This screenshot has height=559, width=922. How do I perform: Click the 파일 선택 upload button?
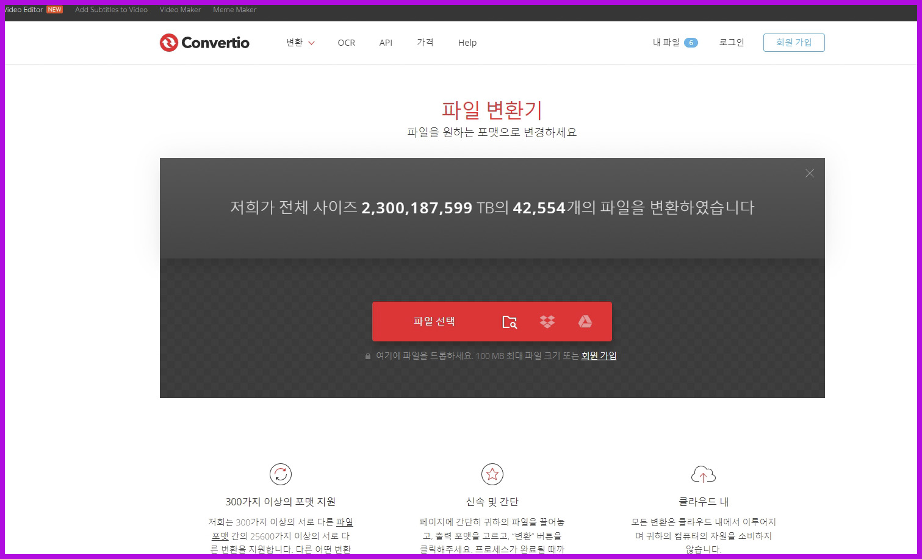434,321
